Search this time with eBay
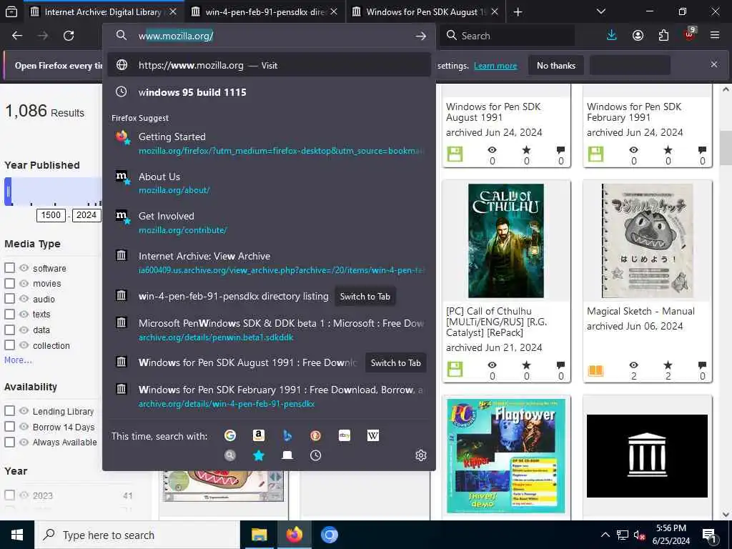The image size is (732, 549). point(345,435)
